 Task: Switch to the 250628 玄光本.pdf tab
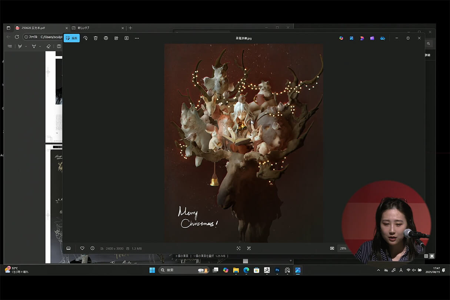pos(33,28)
